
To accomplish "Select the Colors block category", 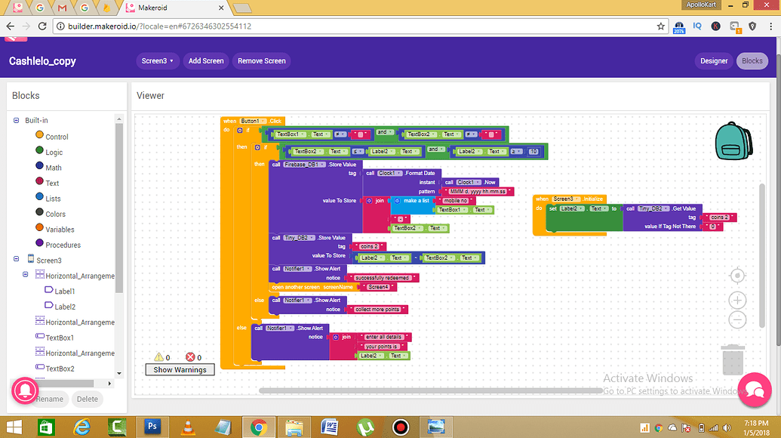I will point(55,214).
